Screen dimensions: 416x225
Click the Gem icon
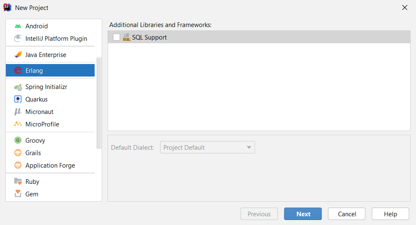coord(18,194)
